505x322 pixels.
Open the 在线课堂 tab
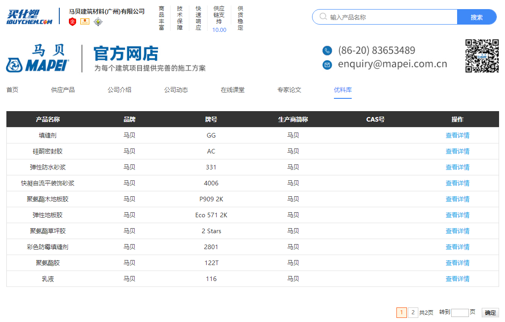(233, 90)
